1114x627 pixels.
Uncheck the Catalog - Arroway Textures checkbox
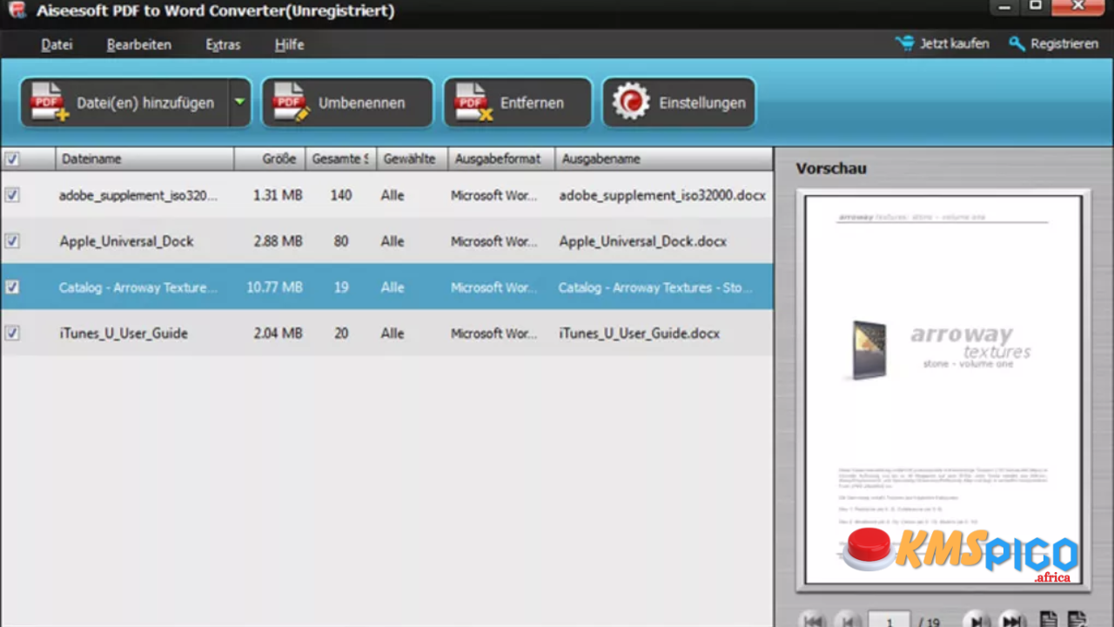(12, 287)
